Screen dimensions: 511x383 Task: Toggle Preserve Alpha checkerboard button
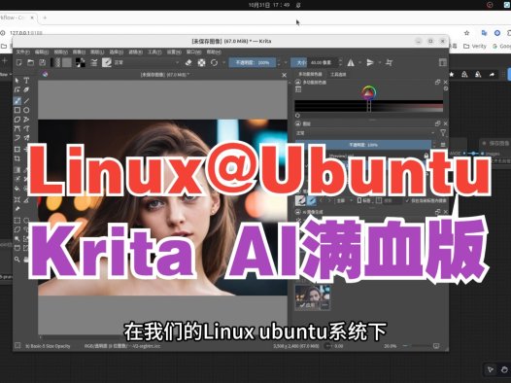click(201, 62)
